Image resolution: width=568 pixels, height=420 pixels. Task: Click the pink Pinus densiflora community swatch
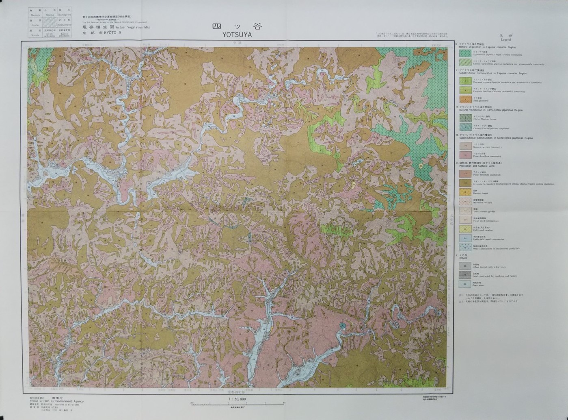[466, 155]
